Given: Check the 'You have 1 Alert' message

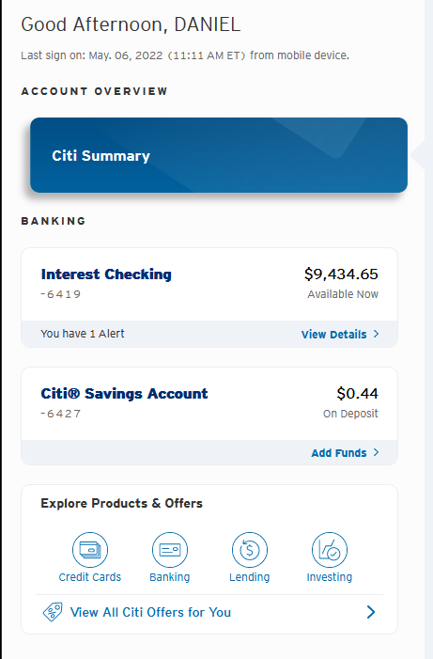Looking at the screenshot, I should point(83,334).
